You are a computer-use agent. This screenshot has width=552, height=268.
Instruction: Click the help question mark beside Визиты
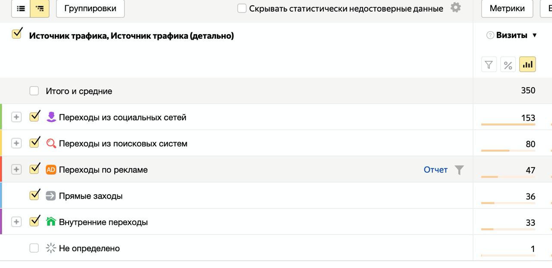click(490, 35)
